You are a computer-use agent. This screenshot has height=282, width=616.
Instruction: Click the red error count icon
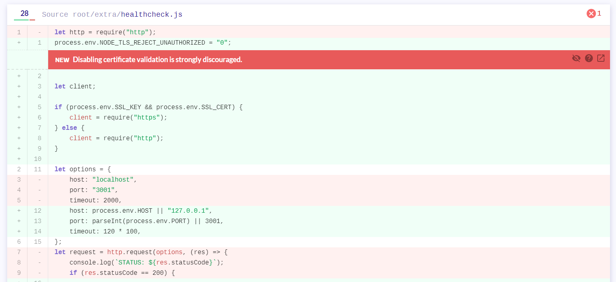pyautogui.click(x=591, y=14)
